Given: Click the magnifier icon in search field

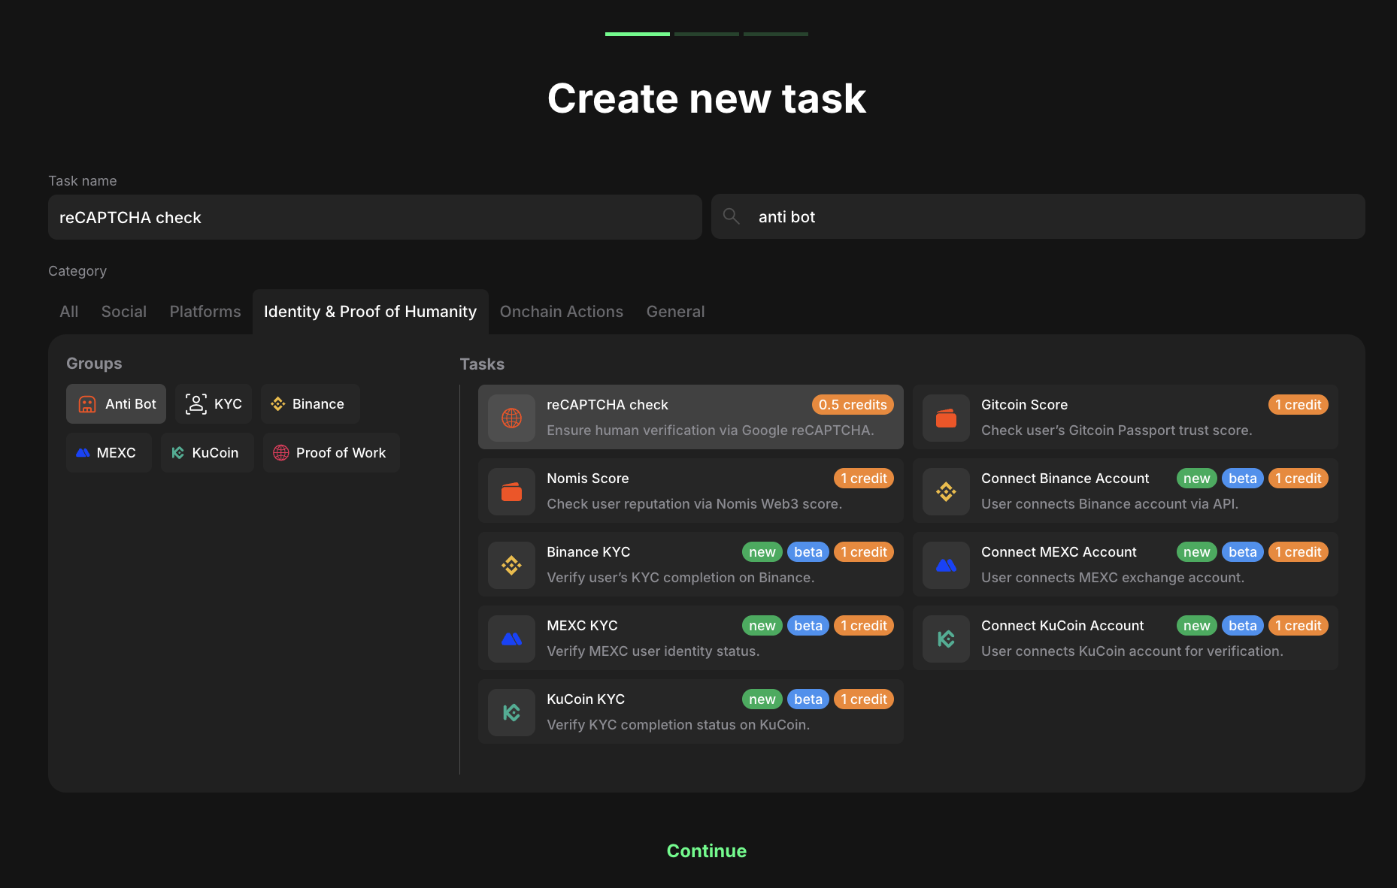Looking at the screenshot, I should [x=731, y=216].
